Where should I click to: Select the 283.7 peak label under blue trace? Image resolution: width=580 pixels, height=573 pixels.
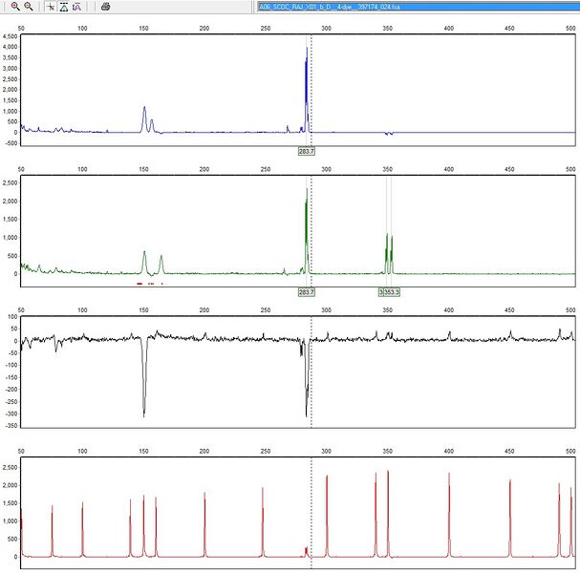point(307,151)
